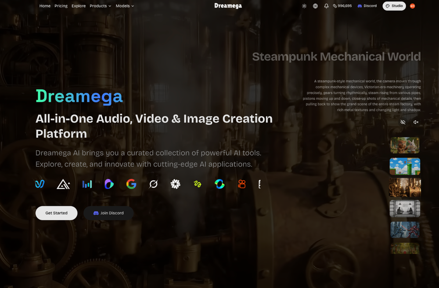
Task: Toggle light theme with sun icon
Action: click(x=304, y=6)
